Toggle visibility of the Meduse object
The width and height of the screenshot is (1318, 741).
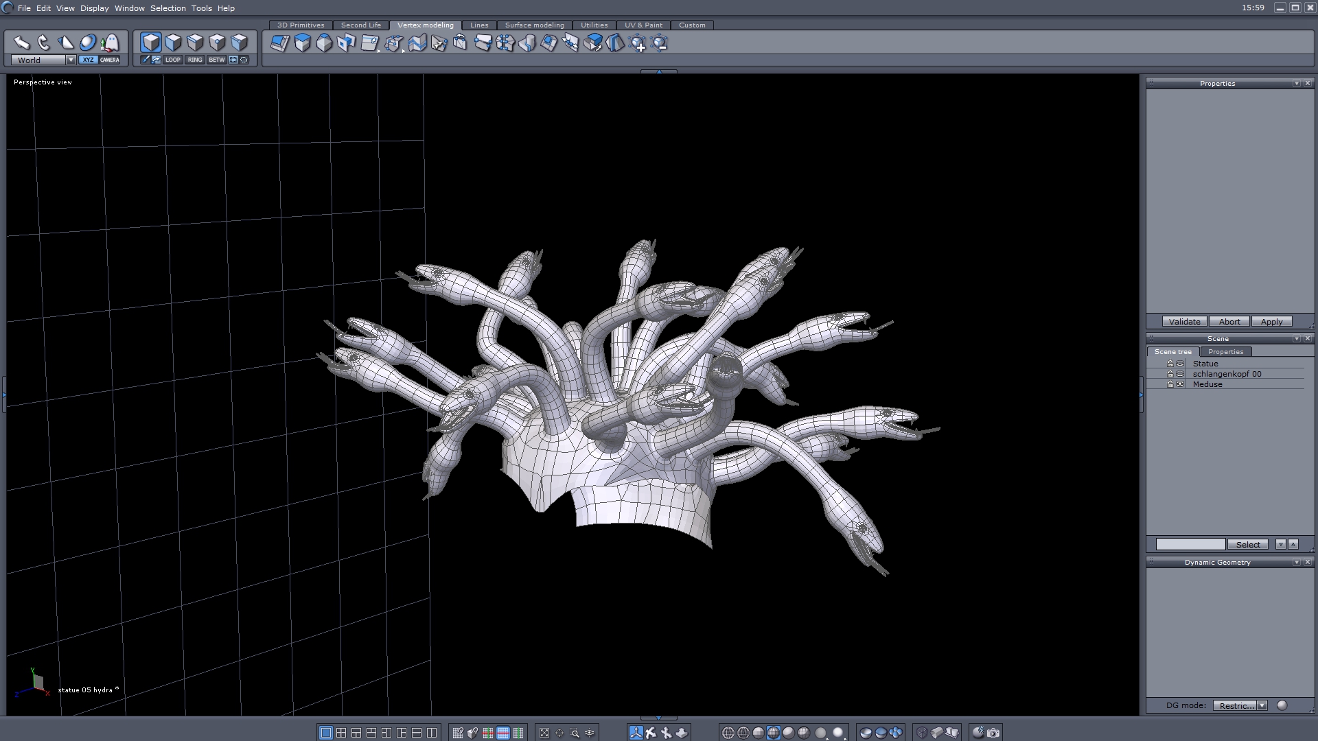click(1180, 384)
